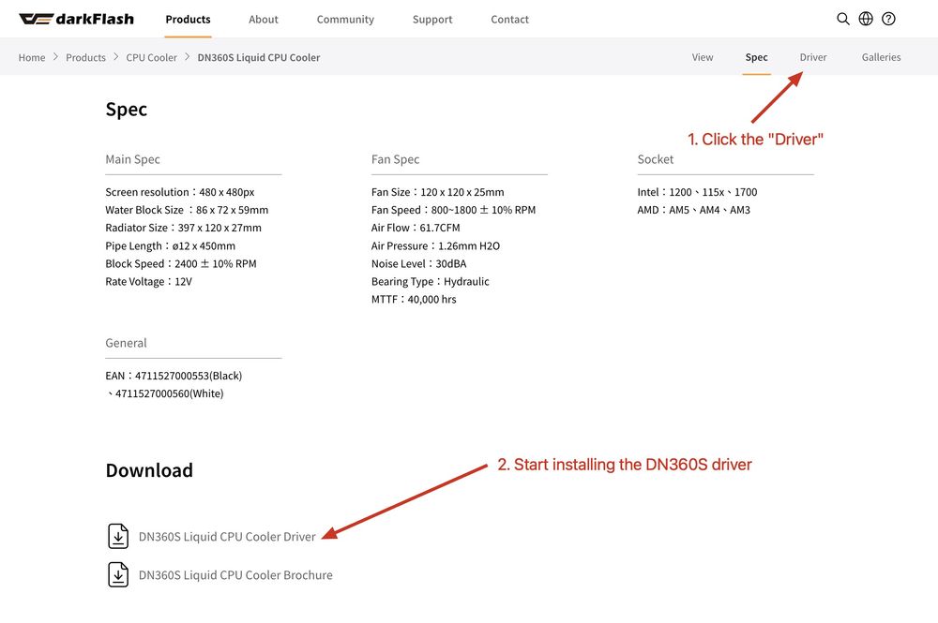This screenshot has width=938, height=623.
Task: Open the Contact menu
Action: (509, 19)
